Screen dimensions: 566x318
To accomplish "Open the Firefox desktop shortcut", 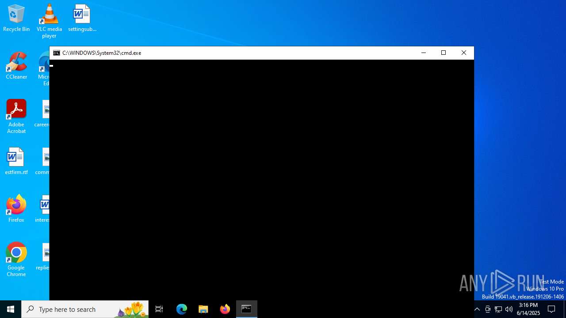I will point(16,209).
